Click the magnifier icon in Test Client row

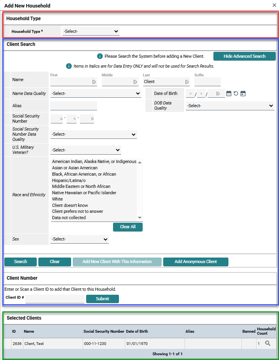click(x=268, y=343)
